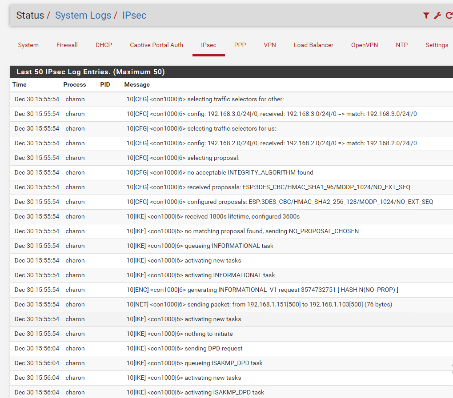The image size is (453, 398).
Task: Select the DHCP tab
Action: tap(104, 45)
